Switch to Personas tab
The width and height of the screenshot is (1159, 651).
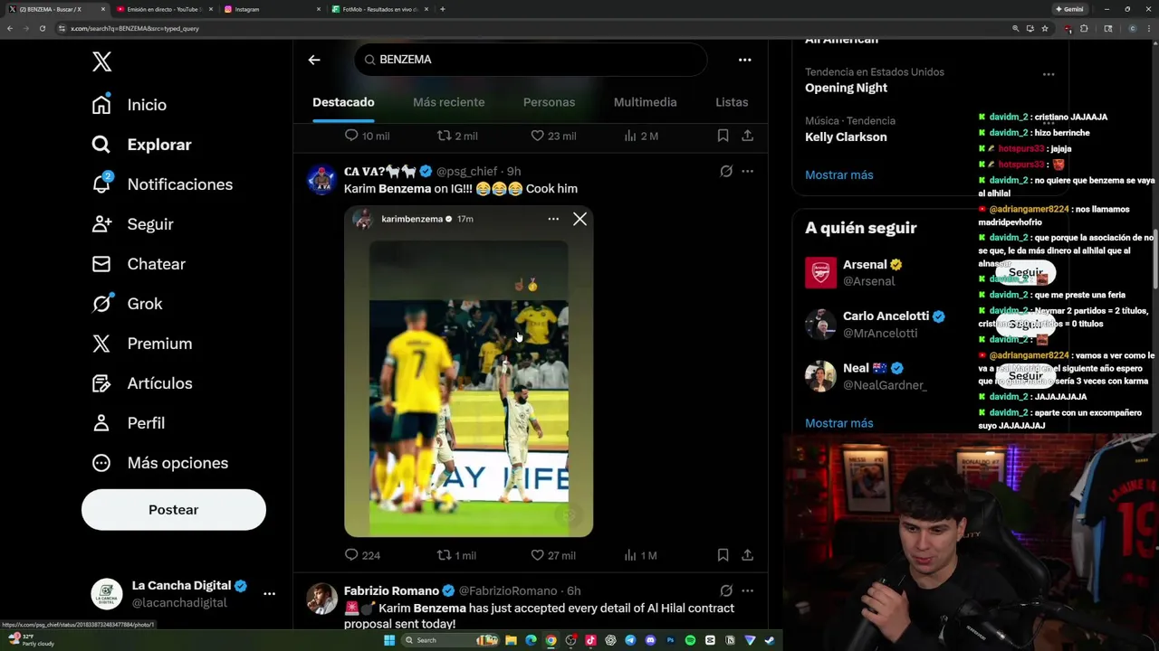pos(549,102)
